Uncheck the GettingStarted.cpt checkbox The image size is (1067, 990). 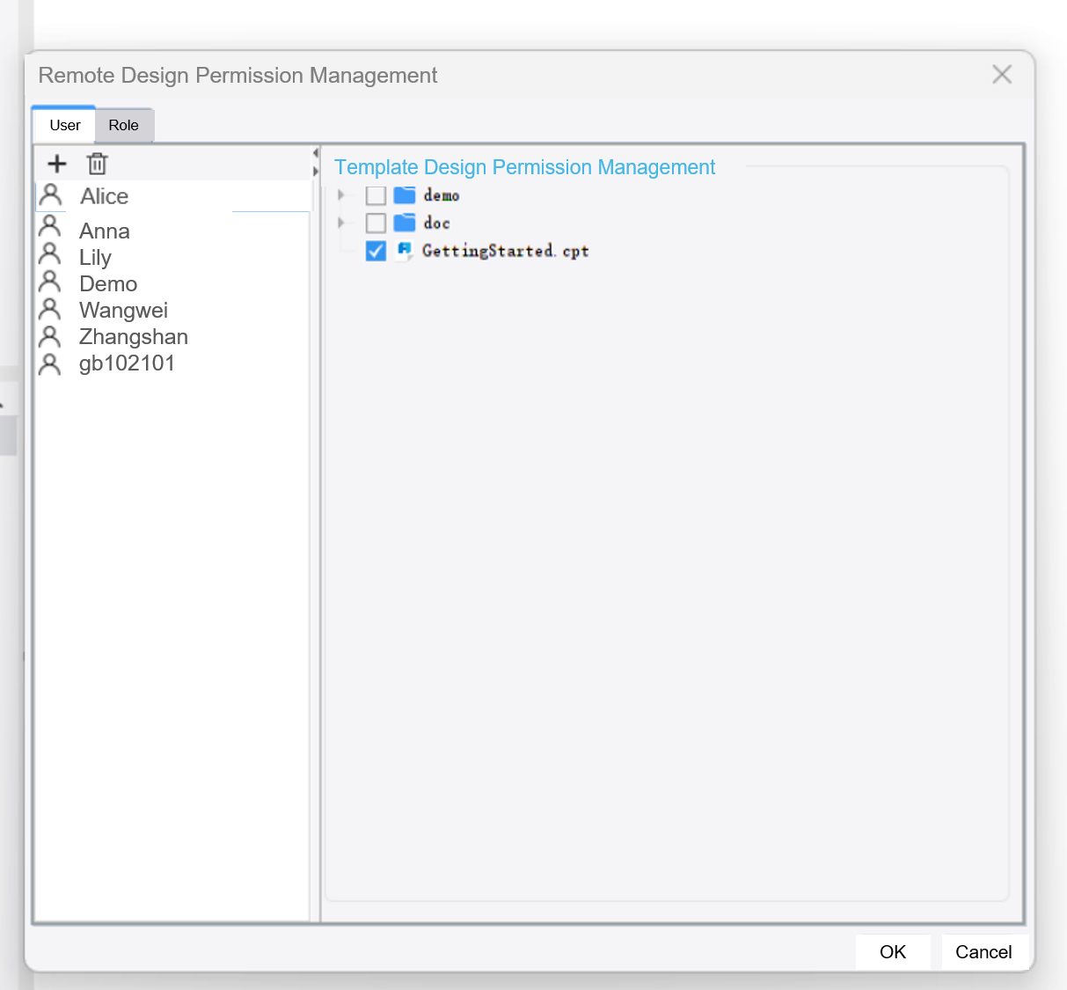tap(376, 251)
